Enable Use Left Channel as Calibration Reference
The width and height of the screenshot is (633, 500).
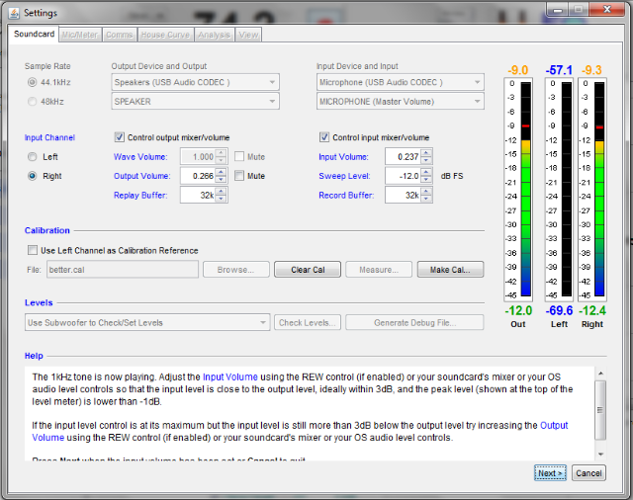point(33,250)
